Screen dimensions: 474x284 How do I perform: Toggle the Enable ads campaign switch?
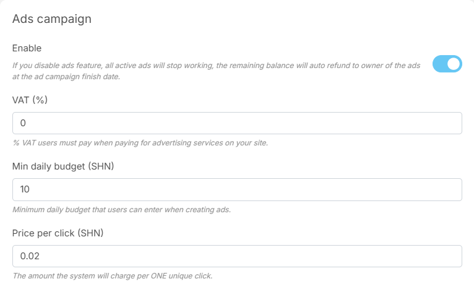pos(447,64)
